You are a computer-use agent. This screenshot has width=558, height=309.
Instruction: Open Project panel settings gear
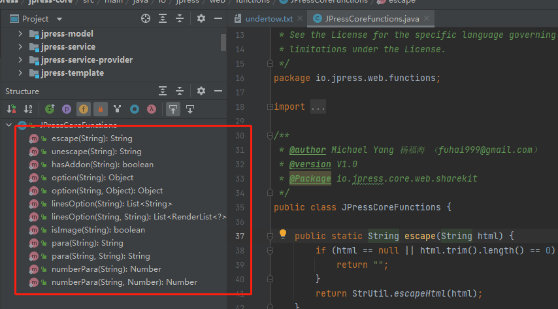201,18
